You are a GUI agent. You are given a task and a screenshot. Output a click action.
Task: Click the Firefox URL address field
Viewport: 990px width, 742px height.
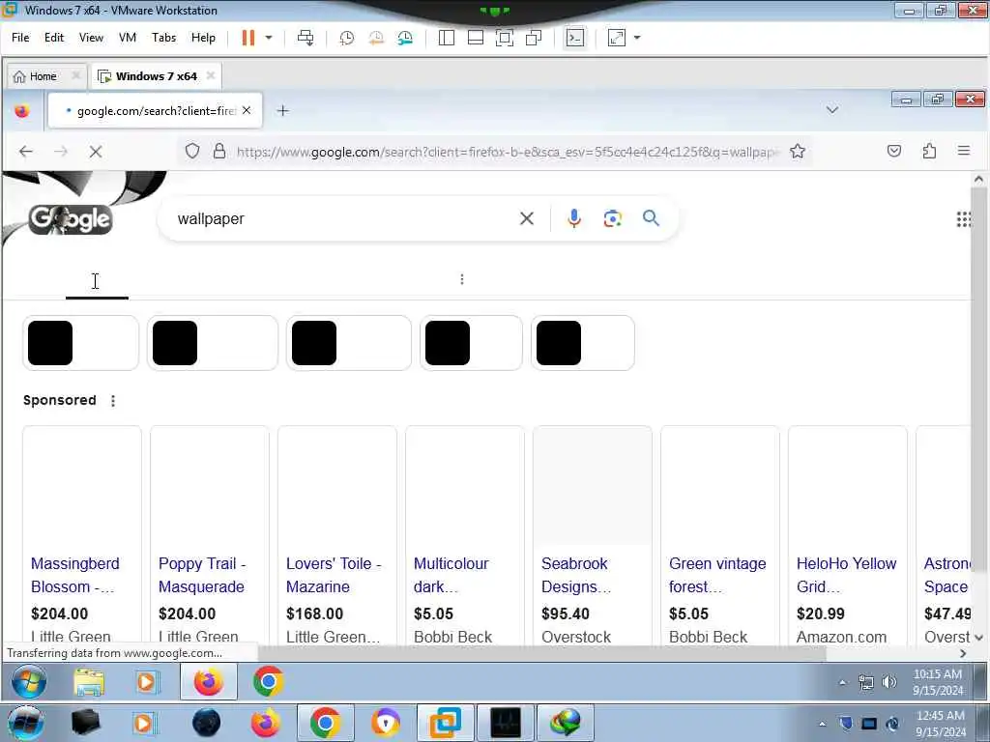509,152
